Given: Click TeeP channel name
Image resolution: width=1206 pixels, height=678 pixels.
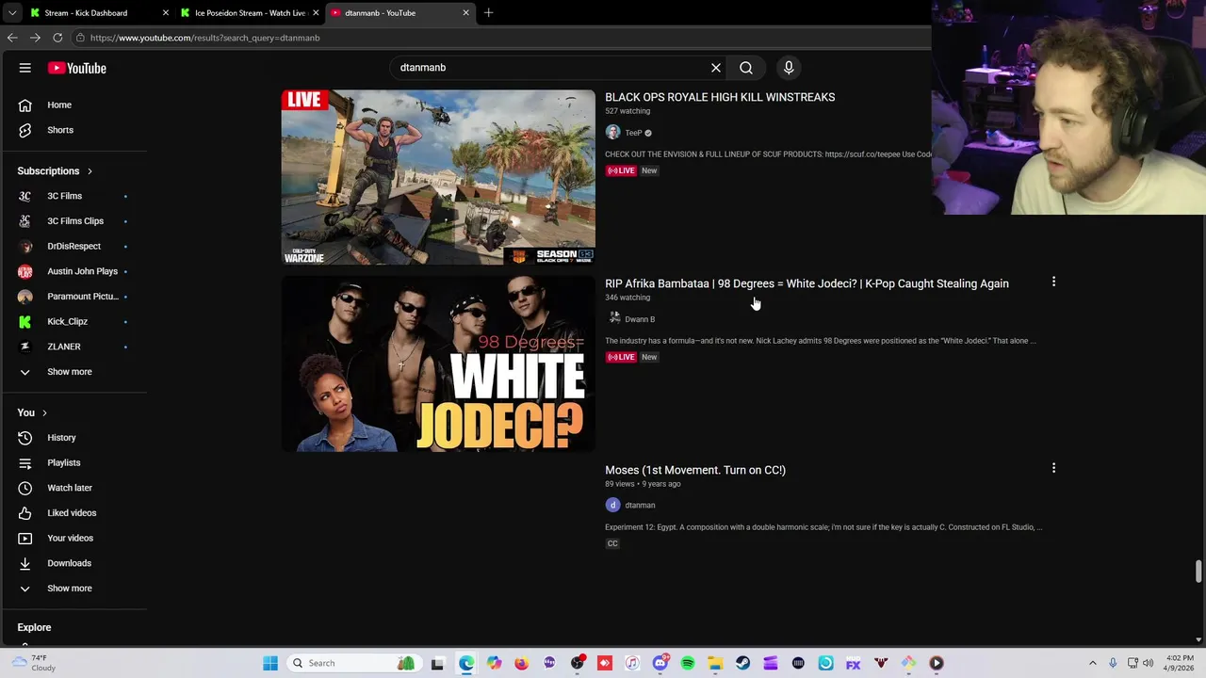Looking at the screenshot, I should point(633,133).
